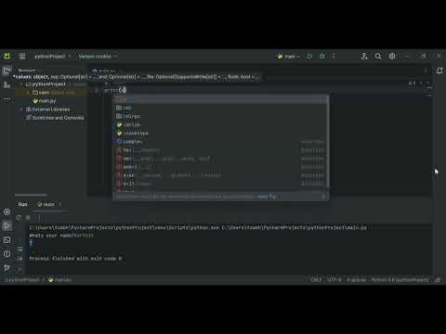This screenshot has height=334, width=446.
Task: Click 'Process finished with exit code 0' text
Action: coord(76,258)
